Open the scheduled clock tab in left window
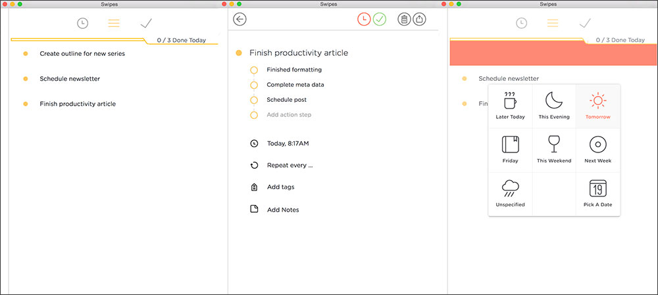This screenshot has height=295, width=658. click(83, 24)
